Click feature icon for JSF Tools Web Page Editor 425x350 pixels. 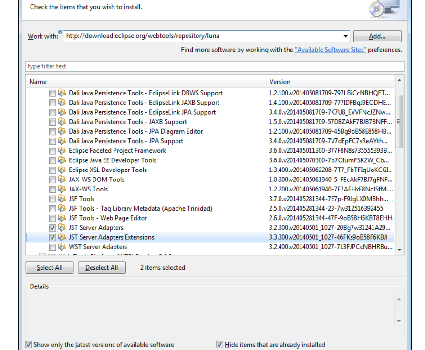62,218
